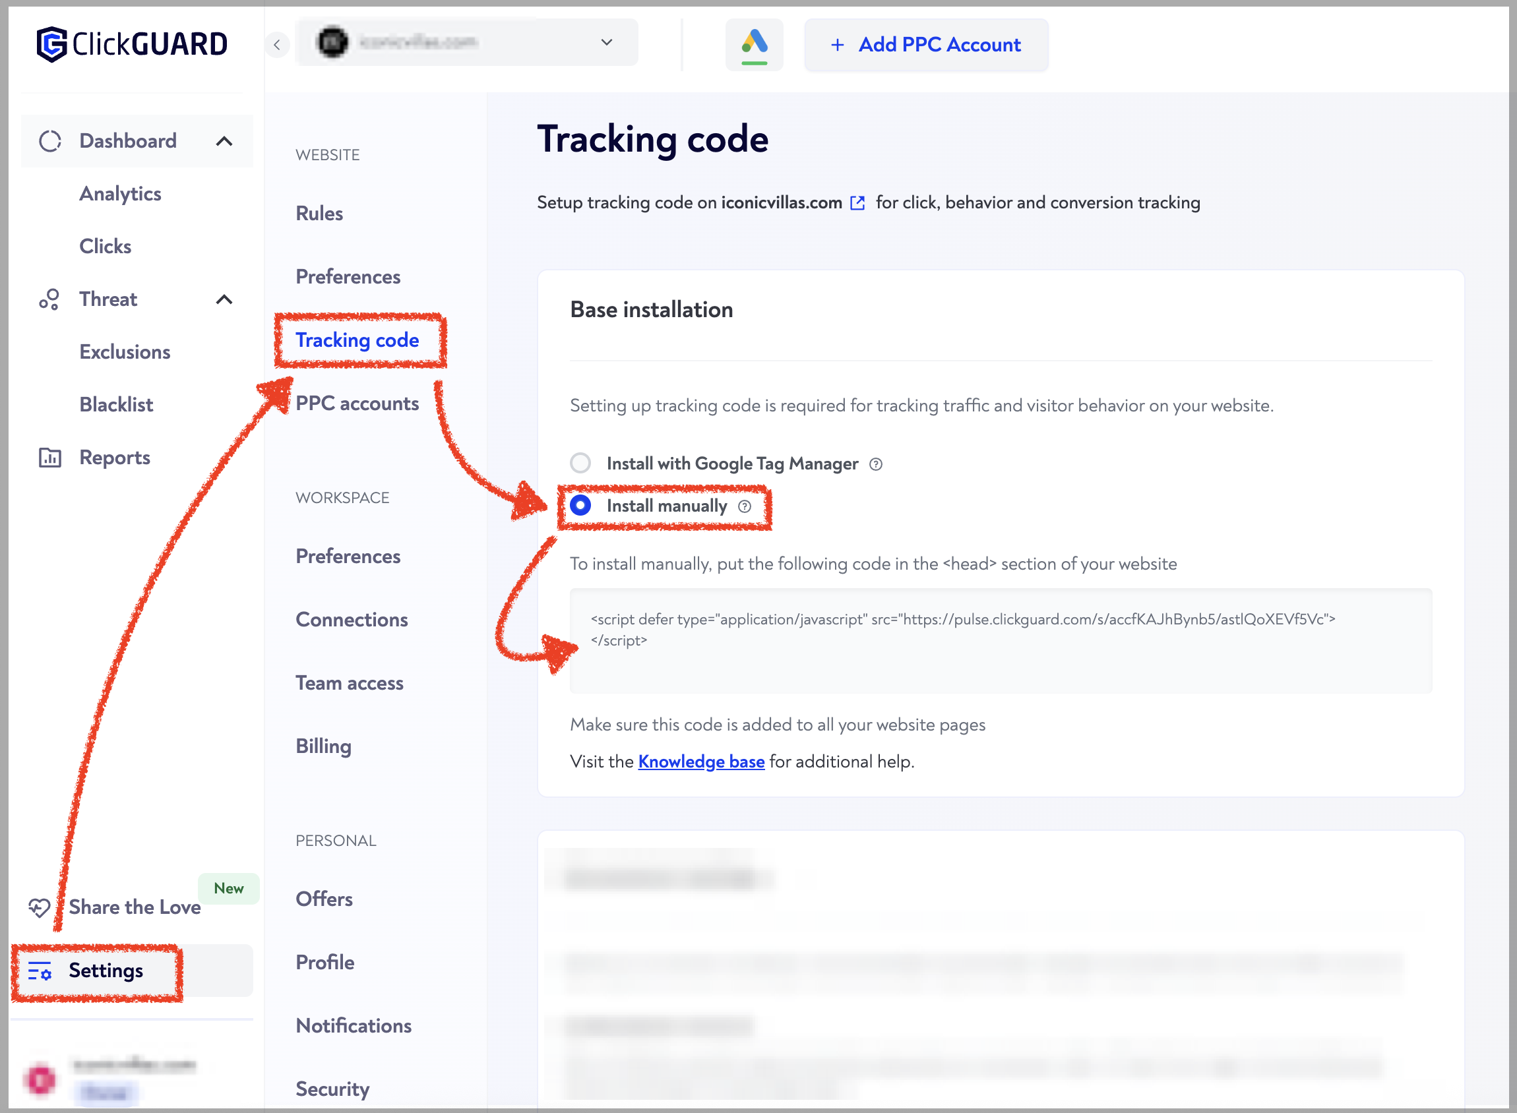The width and height of the screenshot is (1517, 1113).
Task: Select Install manually radio button
Action: pos(580,505)
